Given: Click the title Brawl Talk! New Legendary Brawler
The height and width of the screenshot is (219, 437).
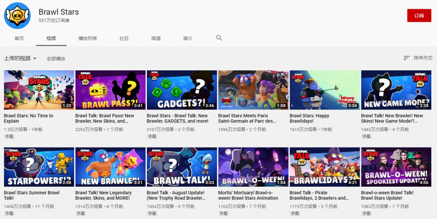Looking at the screenshot, I should (x=104, y=195).
